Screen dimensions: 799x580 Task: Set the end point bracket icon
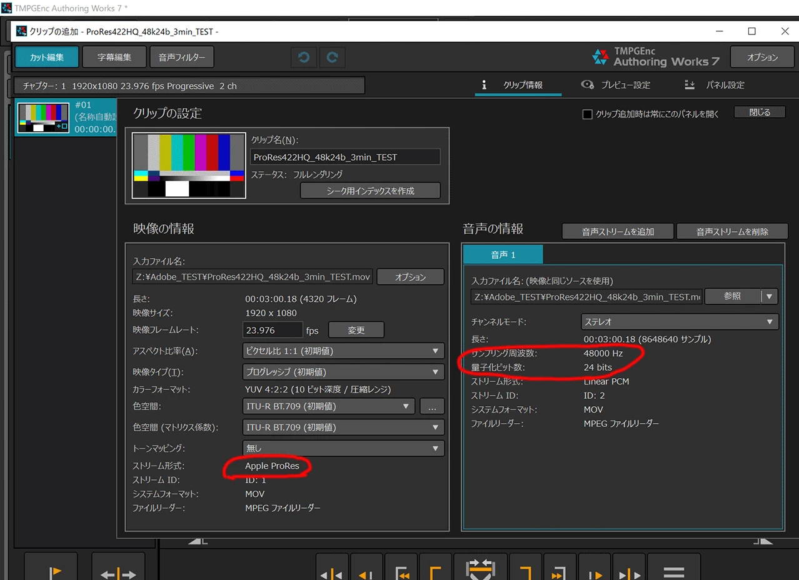[526, 572]
